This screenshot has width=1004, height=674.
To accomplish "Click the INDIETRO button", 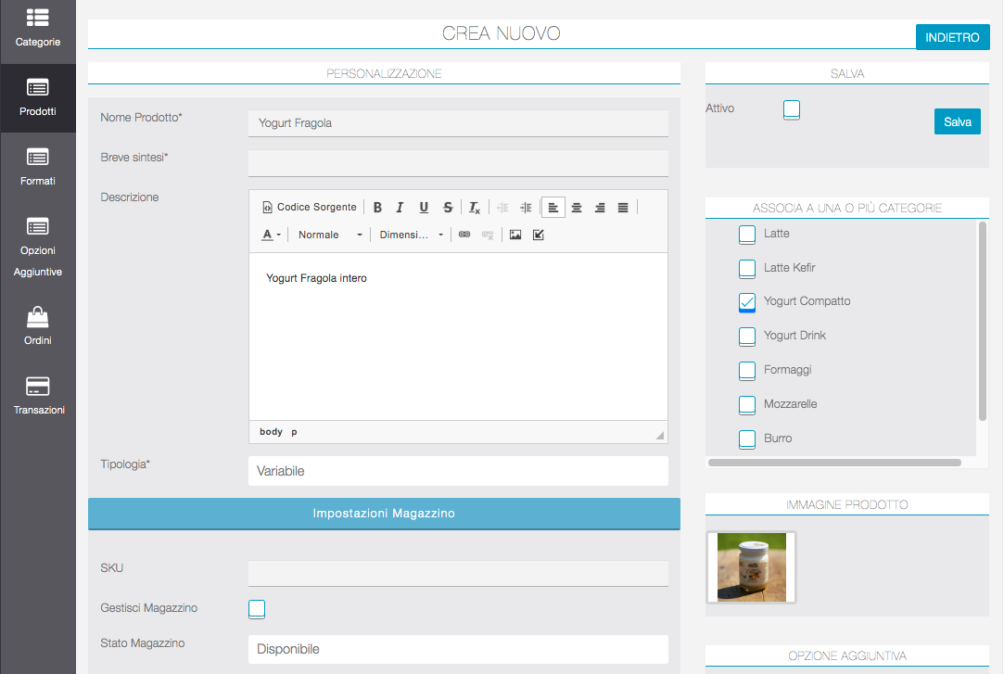I will pyautogui.click(x=952, y=37).
